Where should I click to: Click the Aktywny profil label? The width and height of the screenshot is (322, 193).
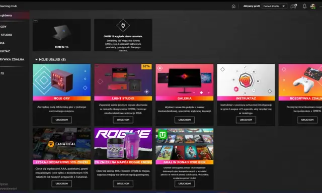252,6
